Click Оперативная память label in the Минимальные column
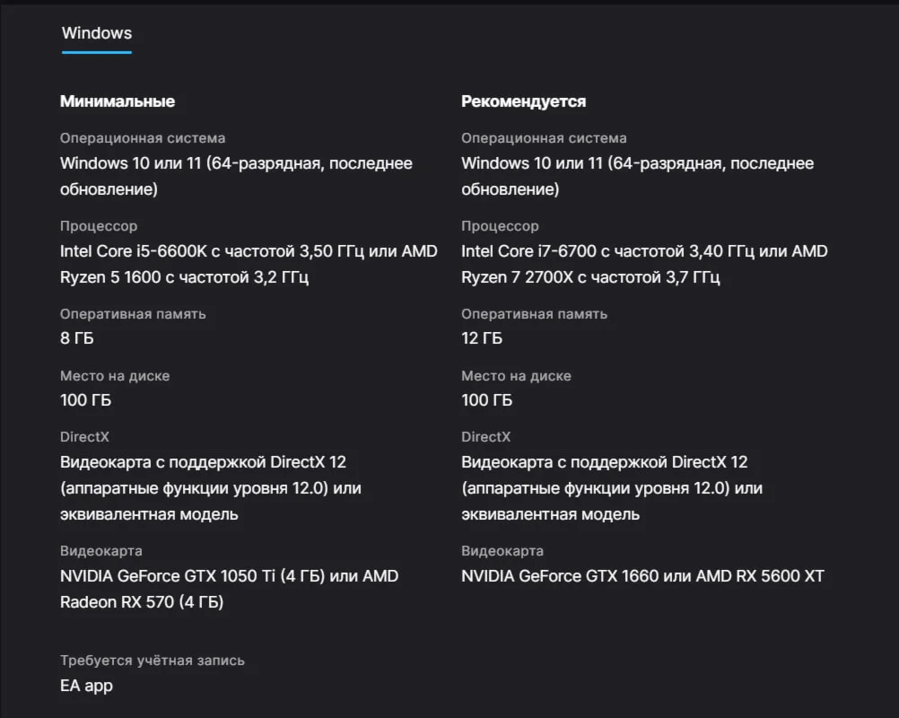This screenshot has height=718, width=899. click(133, 314)
